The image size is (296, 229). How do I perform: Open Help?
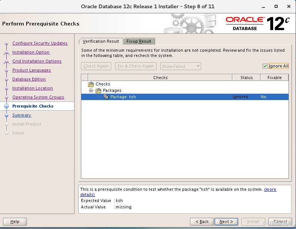(x=15, y=222)
